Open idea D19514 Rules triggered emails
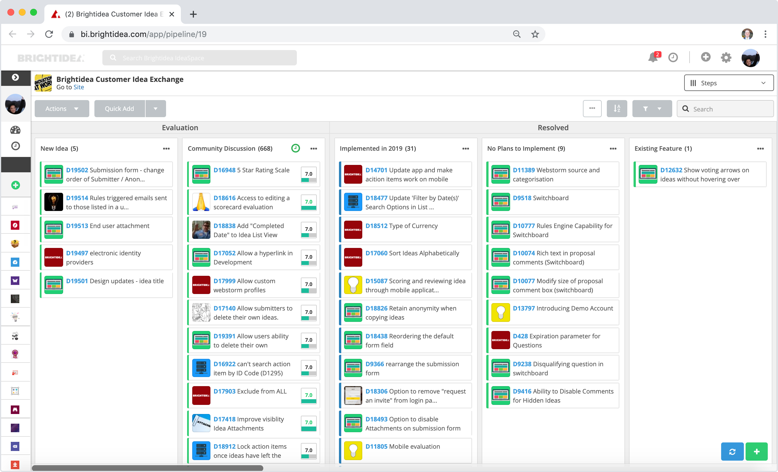 coord(106,202)
